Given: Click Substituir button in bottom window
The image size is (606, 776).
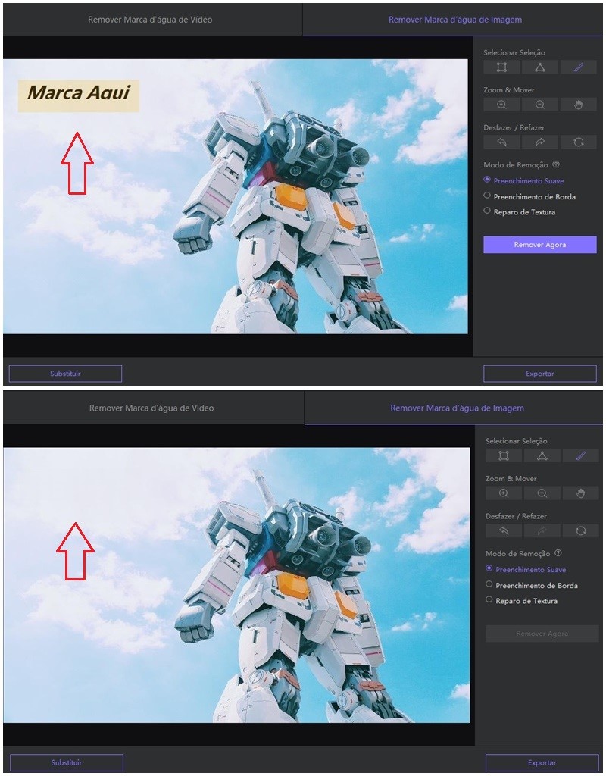Looking at the screenshot, I should [67, 762].
